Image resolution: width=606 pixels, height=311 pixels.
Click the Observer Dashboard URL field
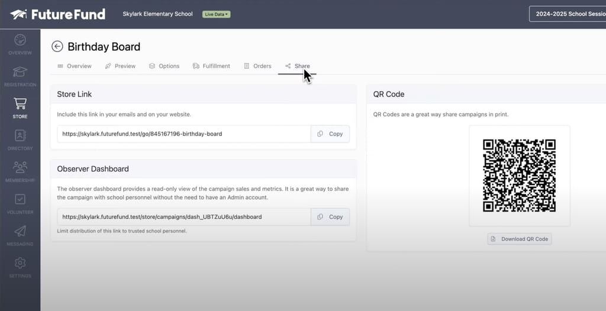(184, 217)
